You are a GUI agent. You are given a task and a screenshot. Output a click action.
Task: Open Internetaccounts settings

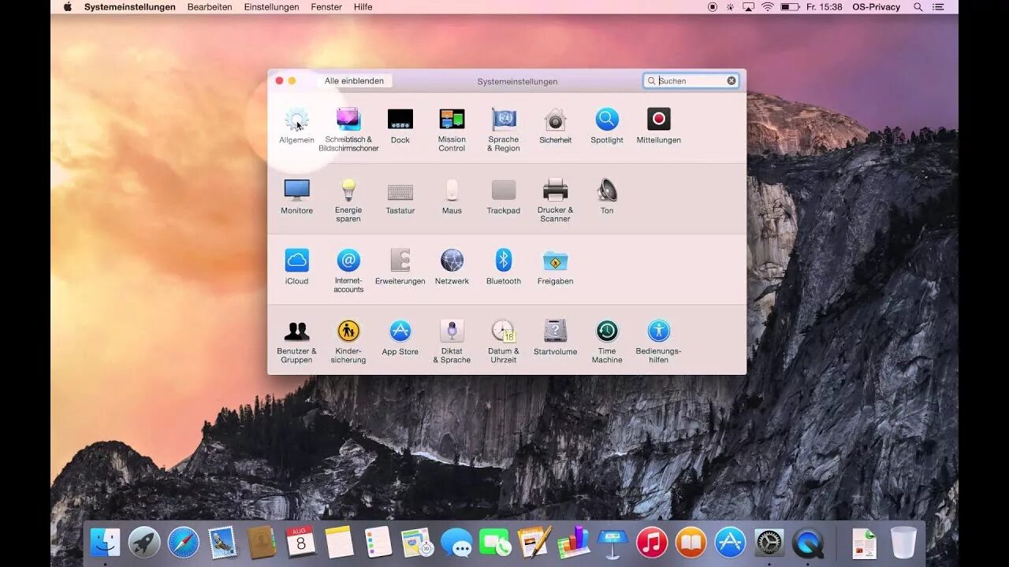tap(348, 271)
